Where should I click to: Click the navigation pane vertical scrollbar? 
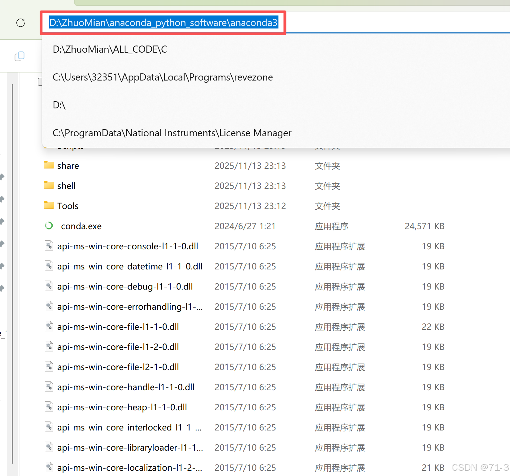pyautogui.click(x=12, y=274)
